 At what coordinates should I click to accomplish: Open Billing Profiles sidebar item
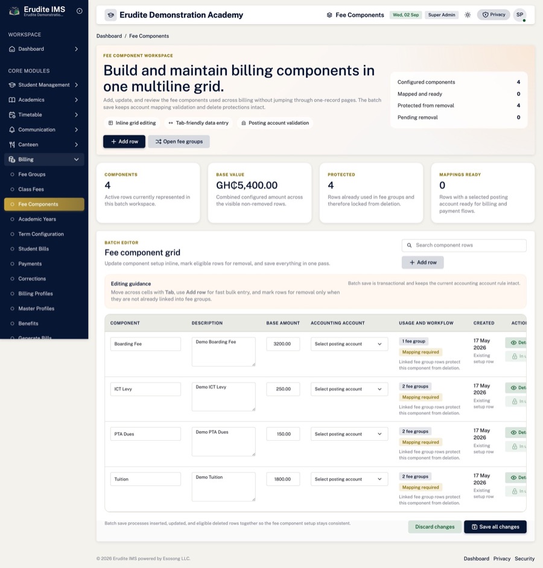(x=44, y=294)
